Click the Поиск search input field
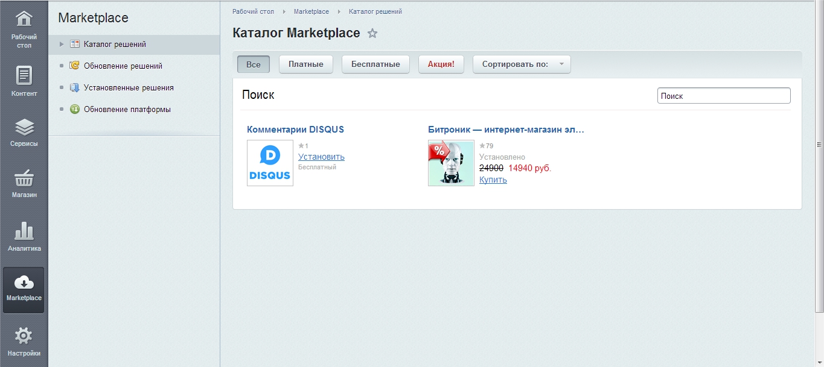Viewport: 824px width, 367px height. point(723,95)
